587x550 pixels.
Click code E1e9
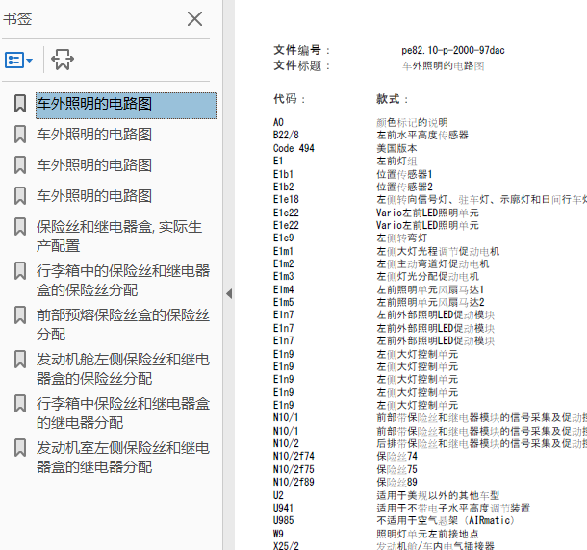pyautogui.click(x=283, y=237)
